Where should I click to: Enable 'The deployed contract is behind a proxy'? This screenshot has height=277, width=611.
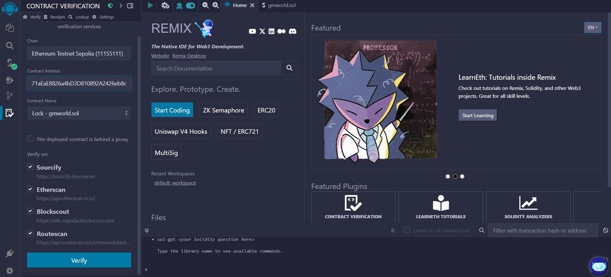tap(30, 139)
